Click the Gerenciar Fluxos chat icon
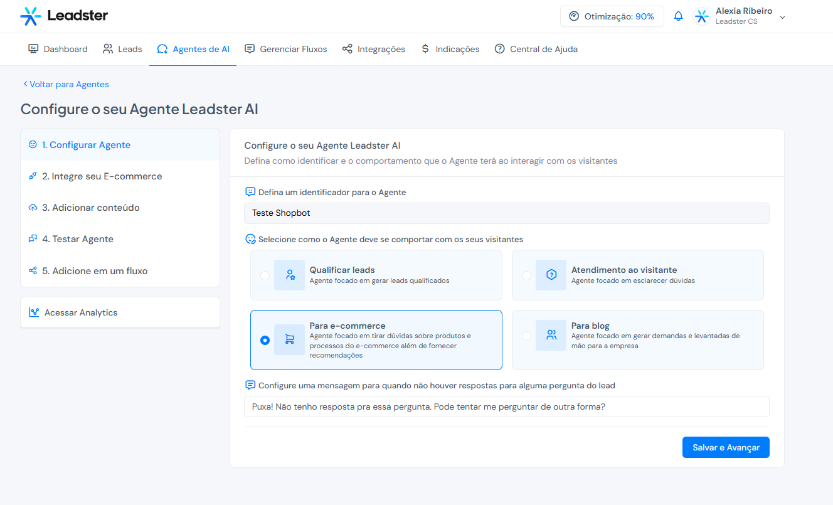The image size is (833, 505). pos(250,49)
